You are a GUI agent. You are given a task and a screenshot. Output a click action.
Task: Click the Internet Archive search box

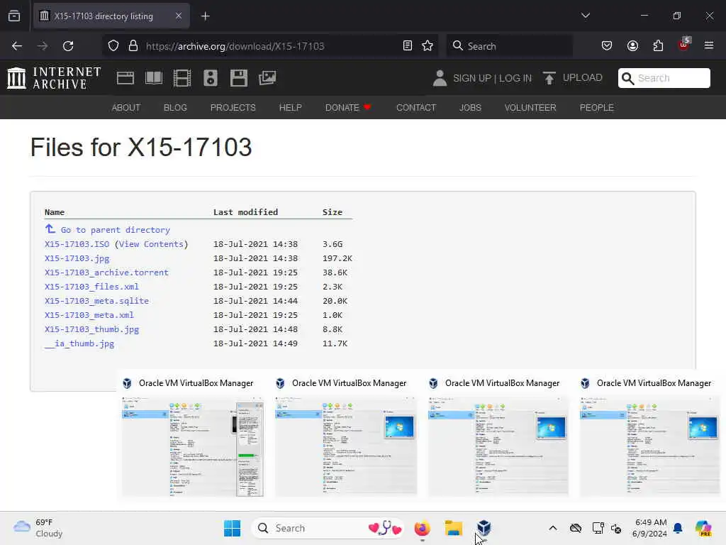(x=664, y=78)
